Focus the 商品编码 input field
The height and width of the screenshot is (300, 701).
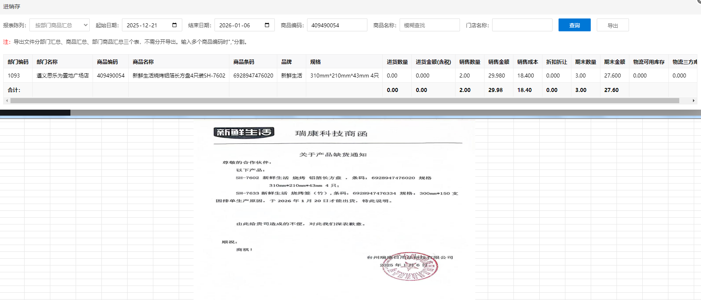pyautogui.click(x=337, y=25)
